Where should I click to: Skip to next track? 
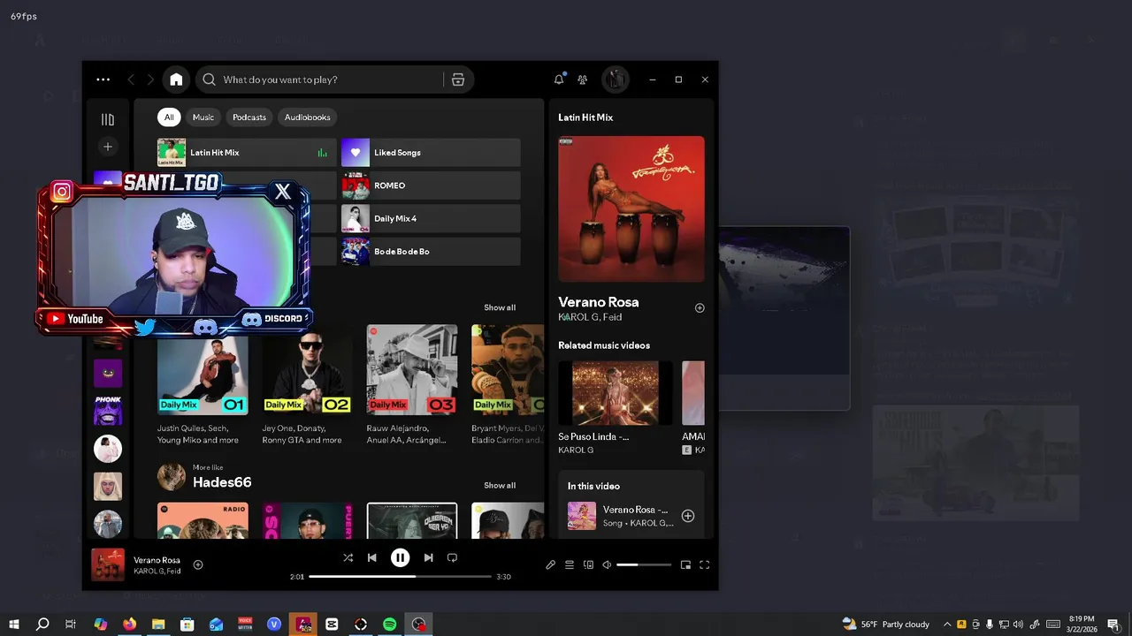pos(428,557)
